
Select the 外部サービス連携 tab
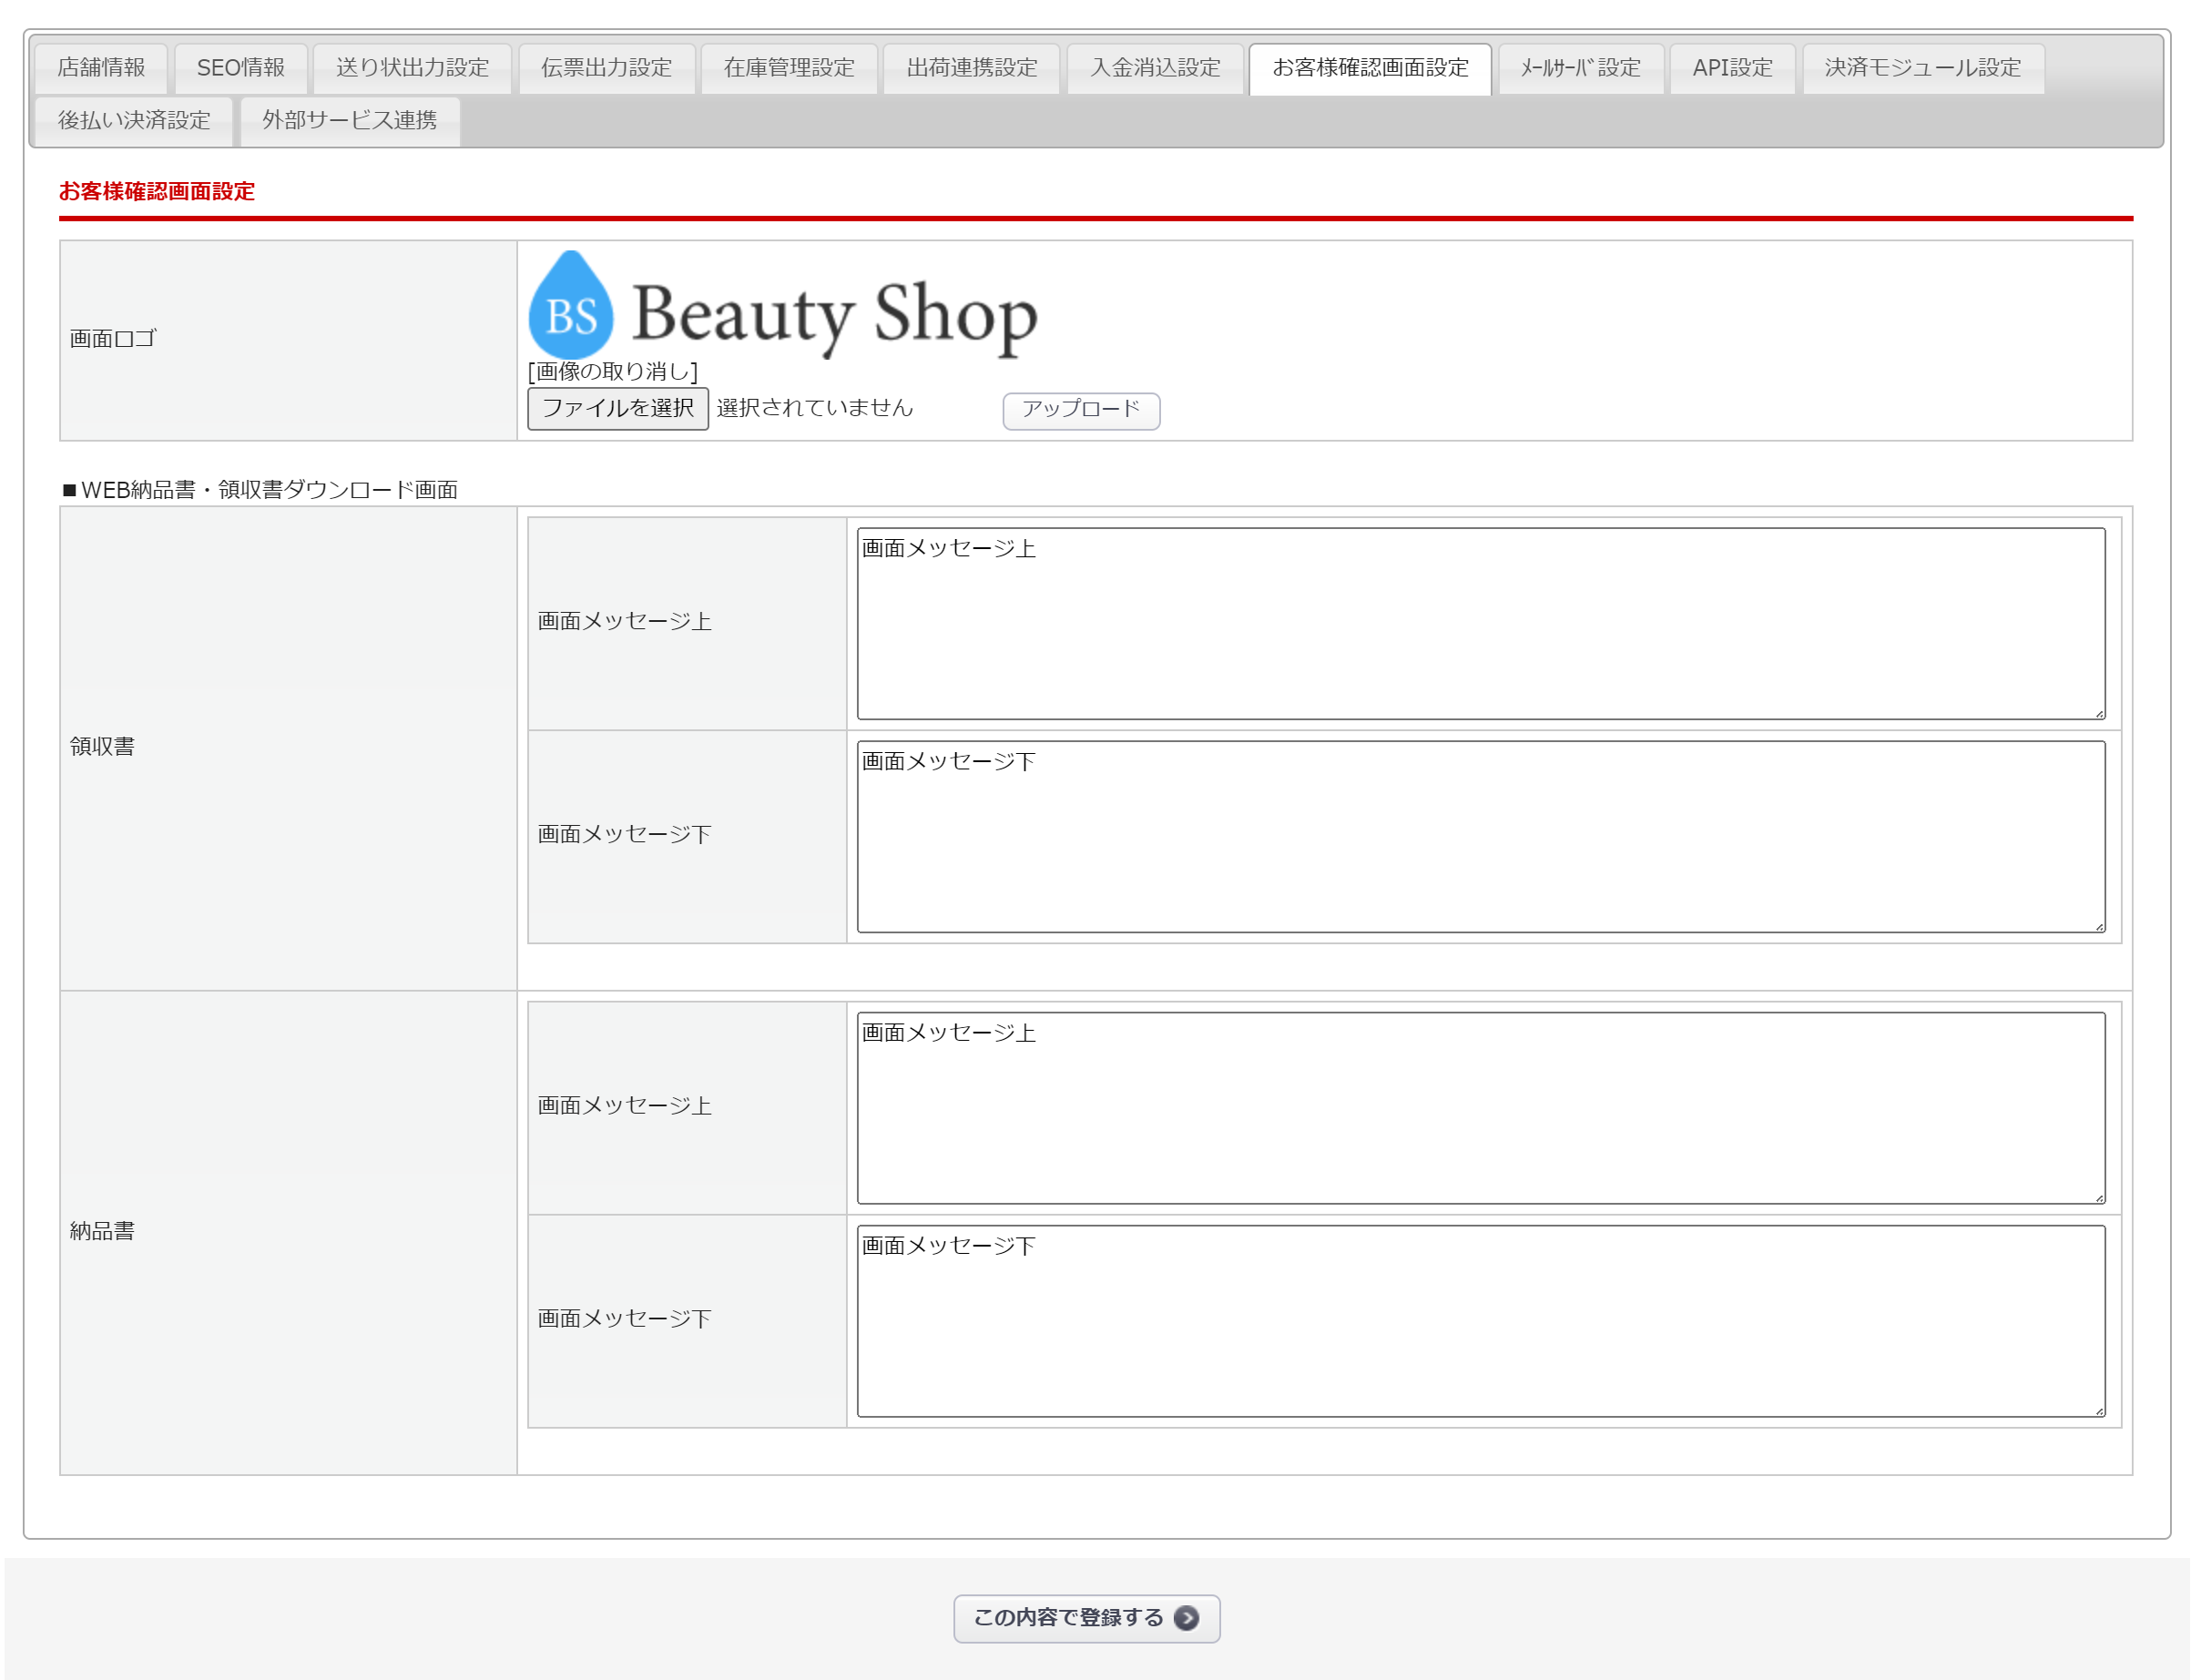[350, 121]
